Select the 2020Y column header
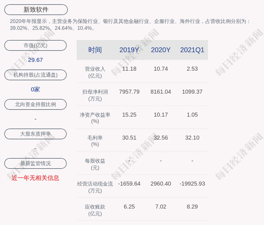 click(x=161, y=50)
